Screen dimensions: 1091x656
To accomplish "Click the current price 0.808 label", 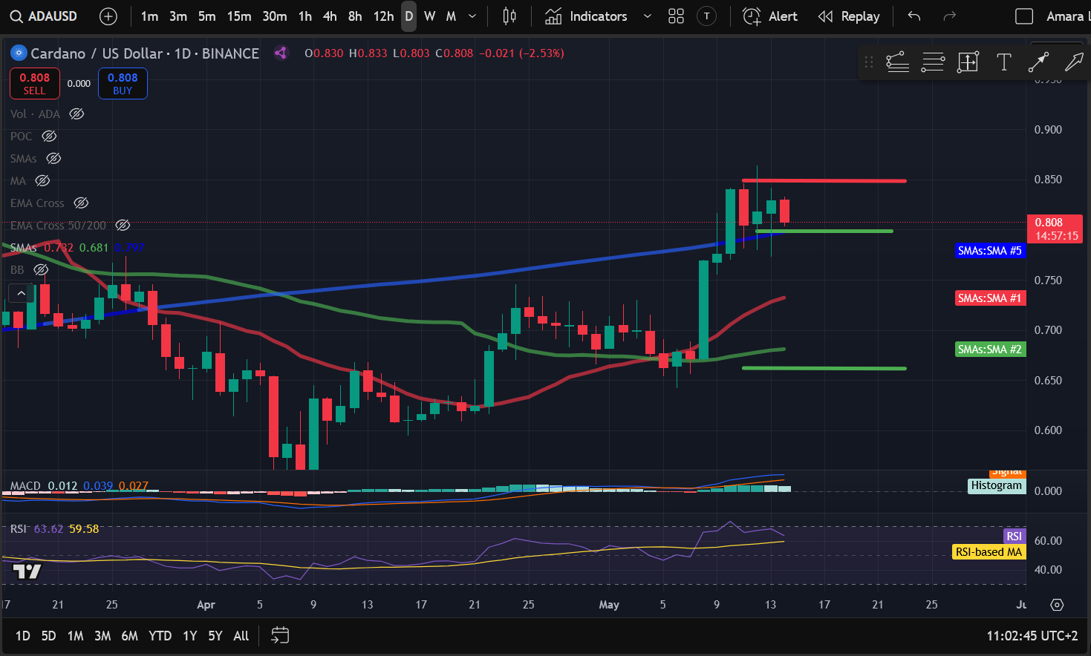I will coord(1055,229).
